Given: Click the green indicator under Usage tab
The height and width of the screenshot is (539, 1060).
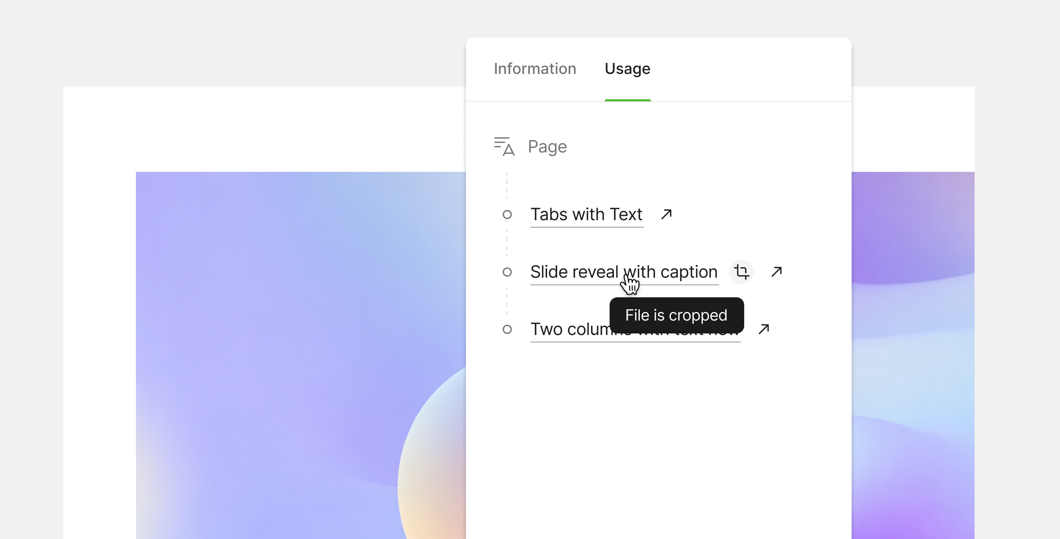Looking at the screenshot, I should 627,100.
